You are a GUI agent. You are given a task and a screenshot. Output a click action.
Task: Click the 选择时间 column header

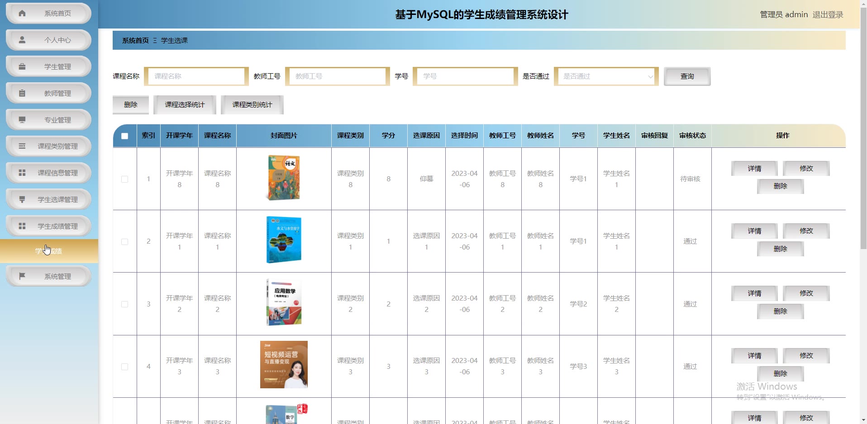(x=464, y=136)
